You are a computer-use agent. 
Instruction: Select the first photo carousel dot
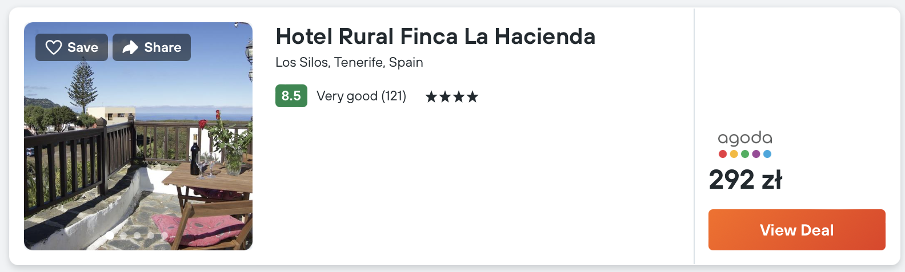click(x=110, y=235)
